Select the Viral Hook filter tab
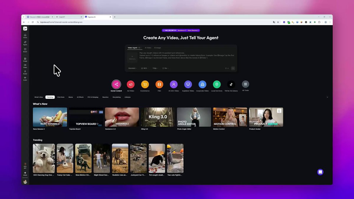 coord(61,97)
